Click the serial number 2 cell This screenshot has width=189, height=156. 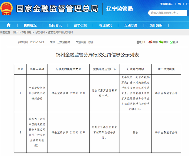[x=20, y=132]
